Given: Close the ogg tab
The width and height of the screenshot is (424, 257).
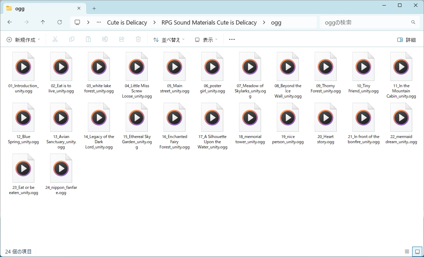Looking at the screenshot, I should (x=79, y=8).
